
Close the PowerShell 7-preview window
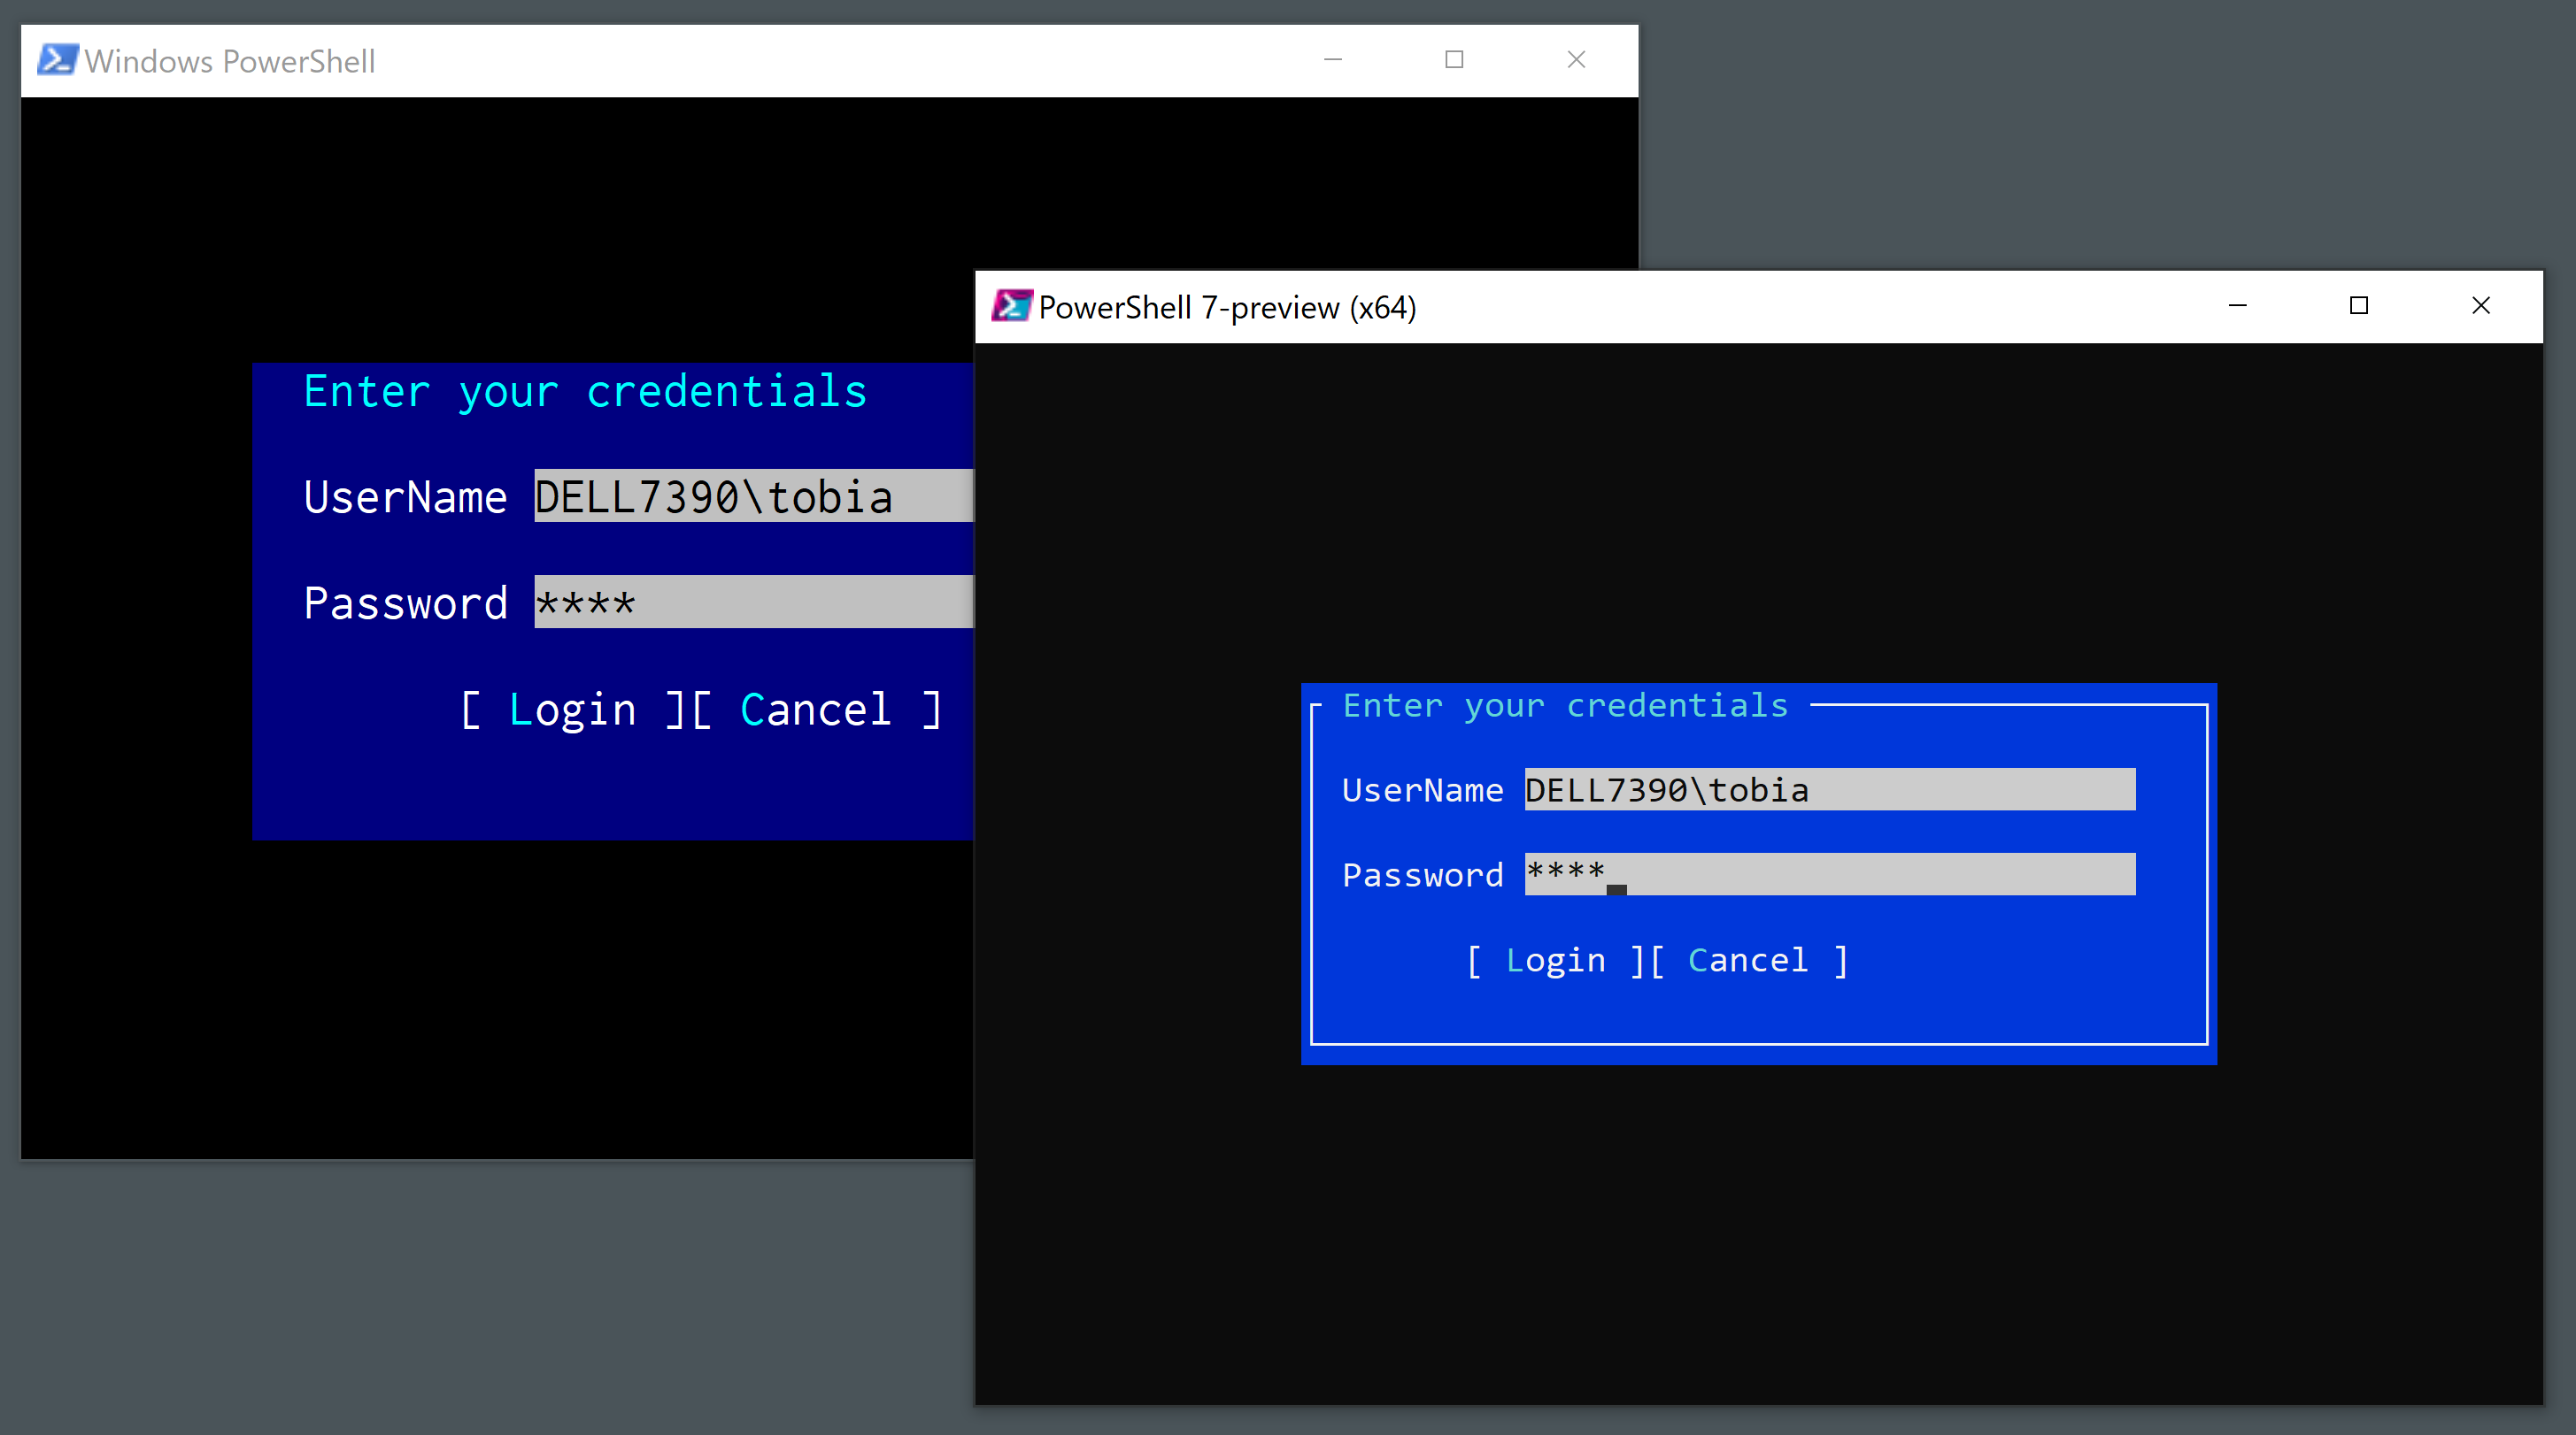click(x=2482, y=306)
